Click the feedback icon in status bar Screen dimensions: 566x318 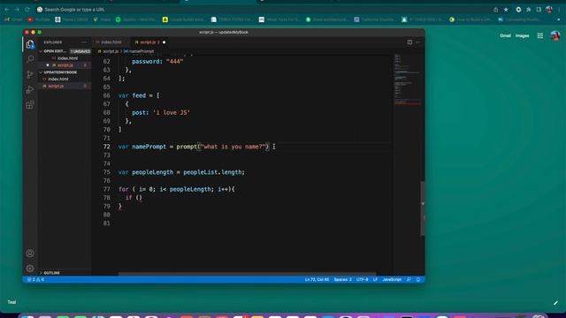click(x=409, y=279)
